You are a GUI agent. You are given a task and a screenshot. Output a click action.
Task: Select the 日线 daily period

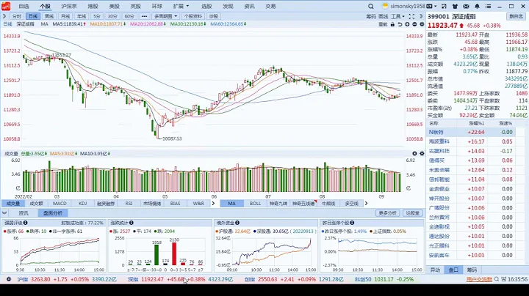tap(33, 16)
